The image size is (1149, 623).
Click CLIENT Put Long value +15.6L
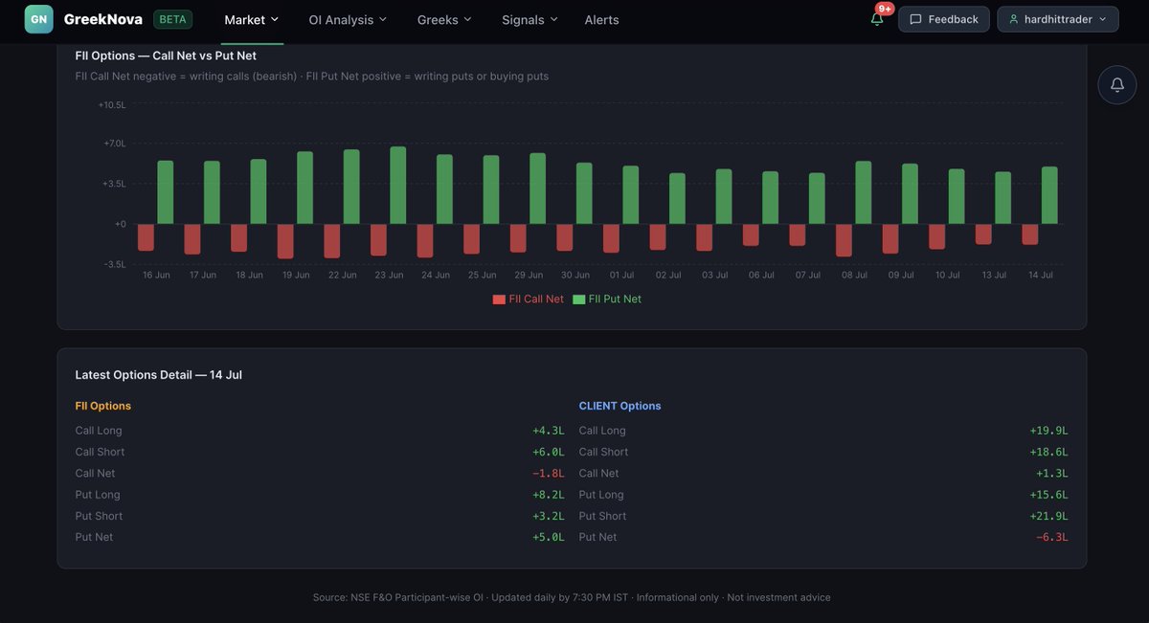(x=1048, y=495)
